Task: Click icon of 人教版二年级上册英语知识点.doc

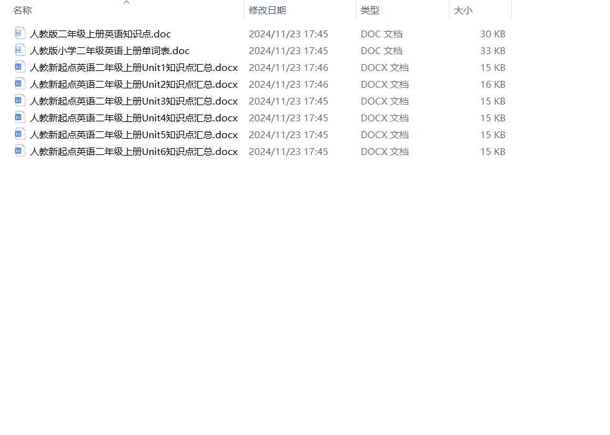Action: [20, 34]
